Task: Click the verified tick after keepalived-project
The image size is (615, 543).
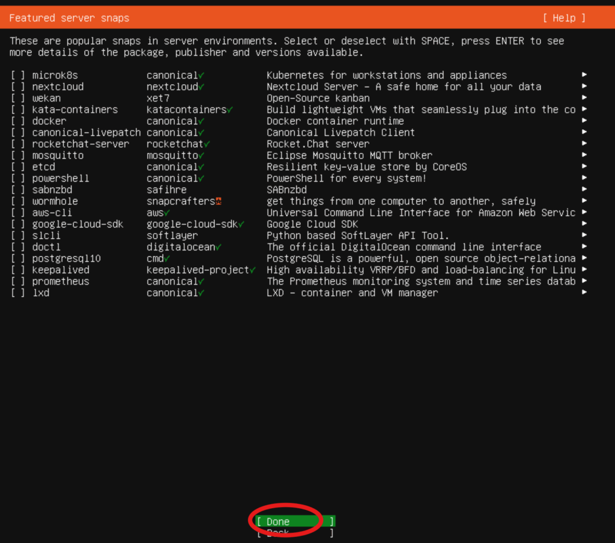Action: (253, 270)
